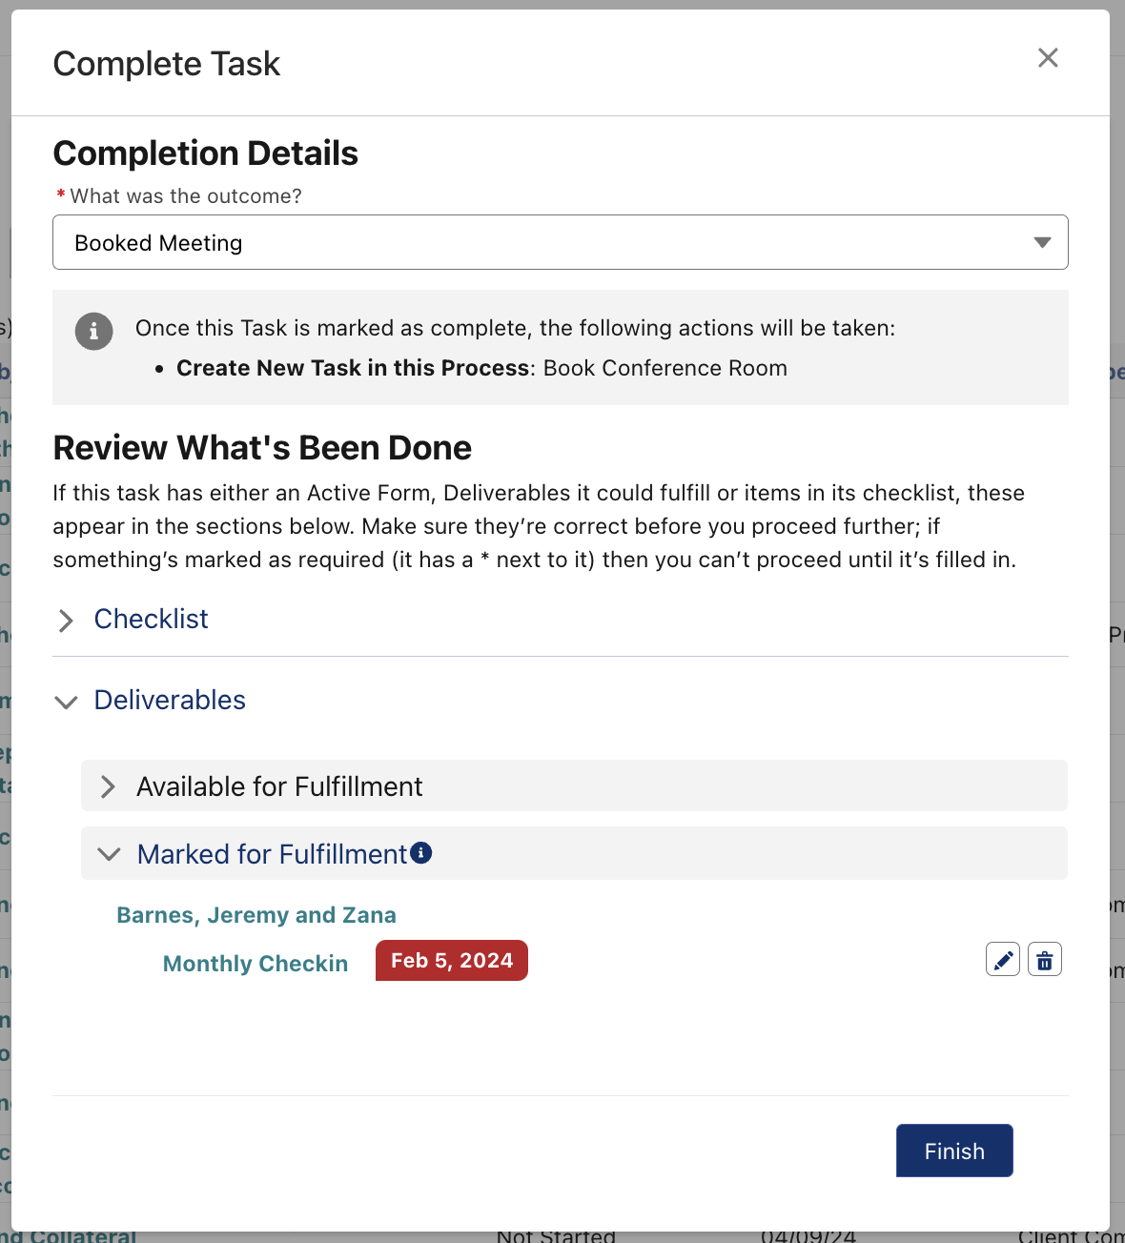Click the info icon in the actions notice banner
Image resolution: width=1125 pixels, height=1243 pixels.
tap(93, 332)
